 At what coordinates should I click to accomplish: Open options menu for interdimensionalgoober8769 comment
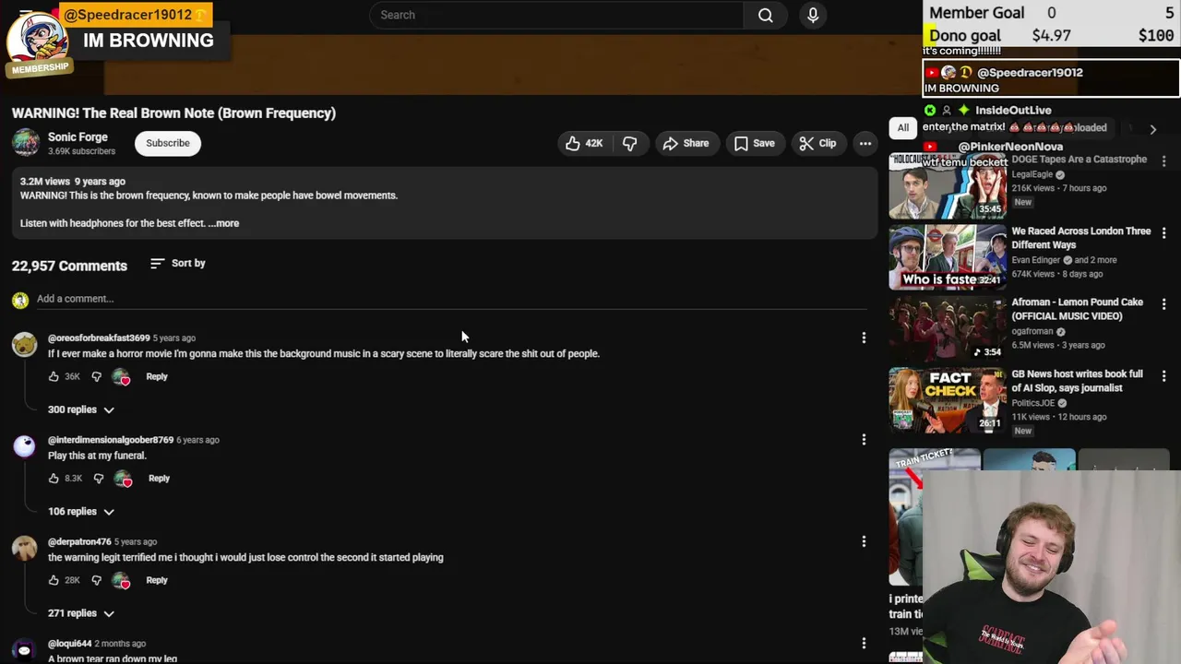pyautogui.click(x=864, y=440)
